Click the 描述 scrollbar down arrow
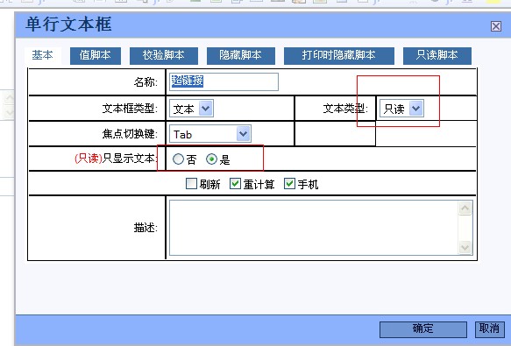The width and height of the screenshot is (511, 346). 465,248
